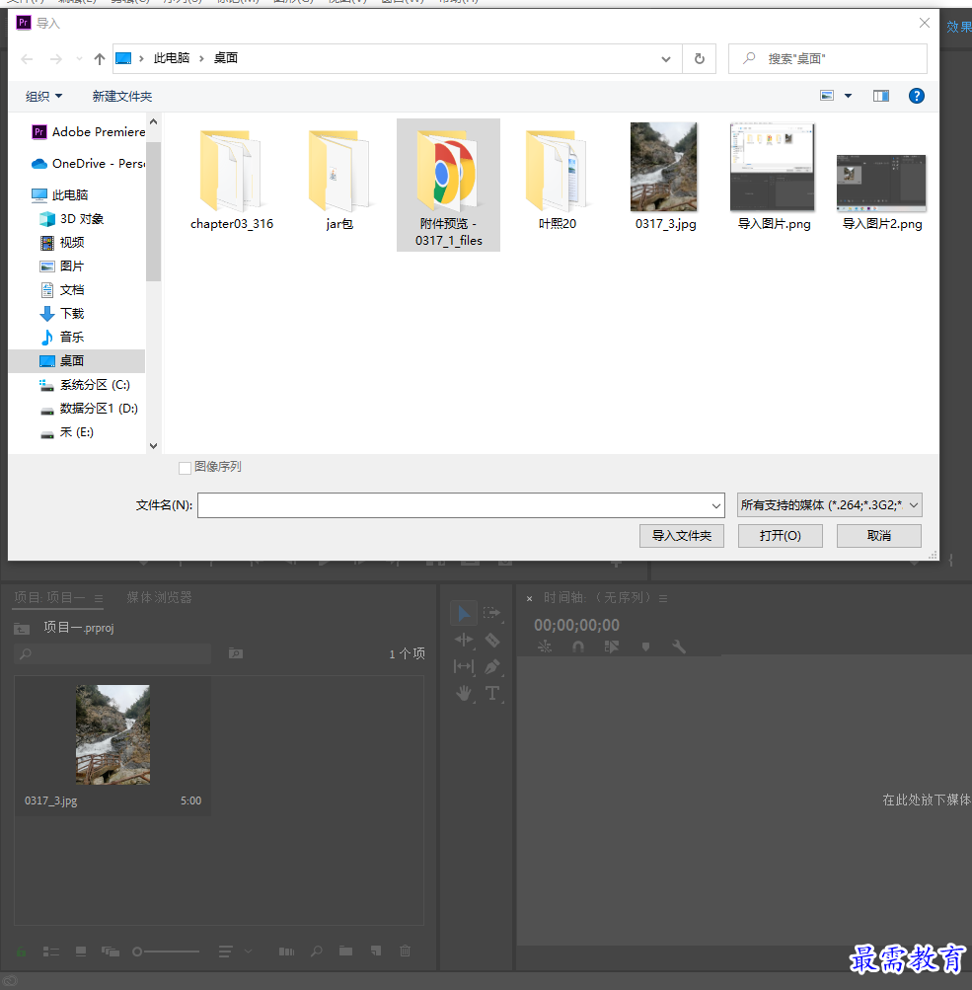Select the Ripple Edit tool
This screenshot has width=972, height=990.
pyautogui.click(x=463, y=641)
